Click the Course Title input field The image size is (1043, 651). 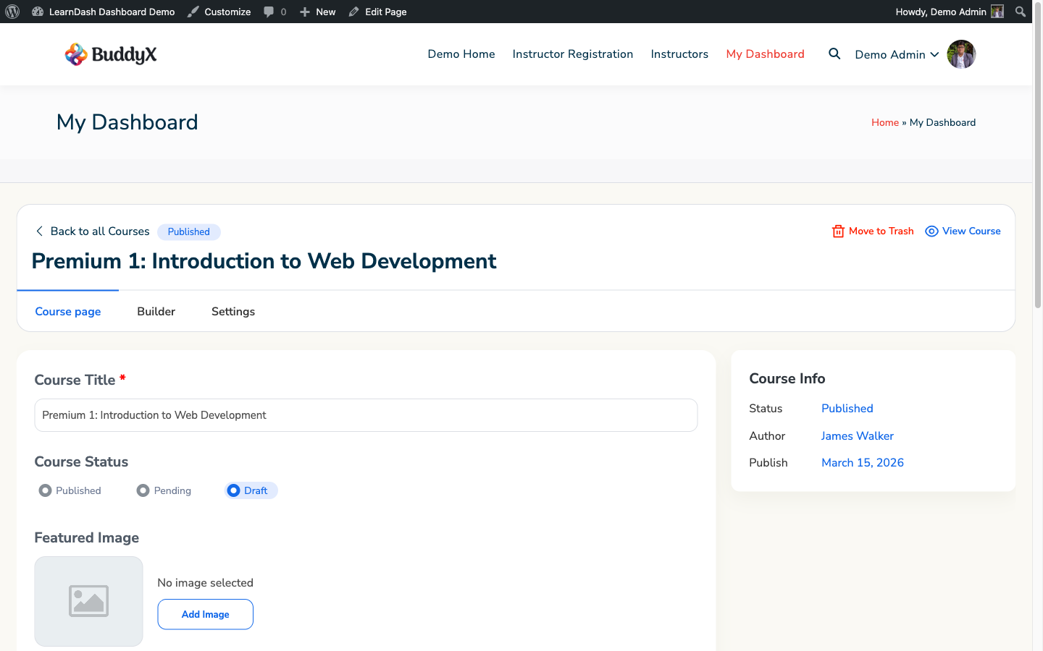[x=366, y=415]
